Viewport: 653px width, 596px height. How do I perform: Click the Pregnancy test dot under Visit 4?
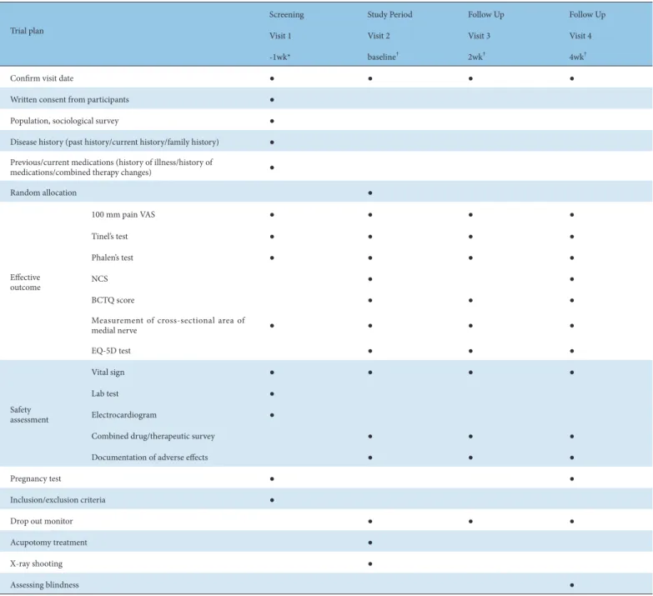pyautogui.click(x=572, y=479)
